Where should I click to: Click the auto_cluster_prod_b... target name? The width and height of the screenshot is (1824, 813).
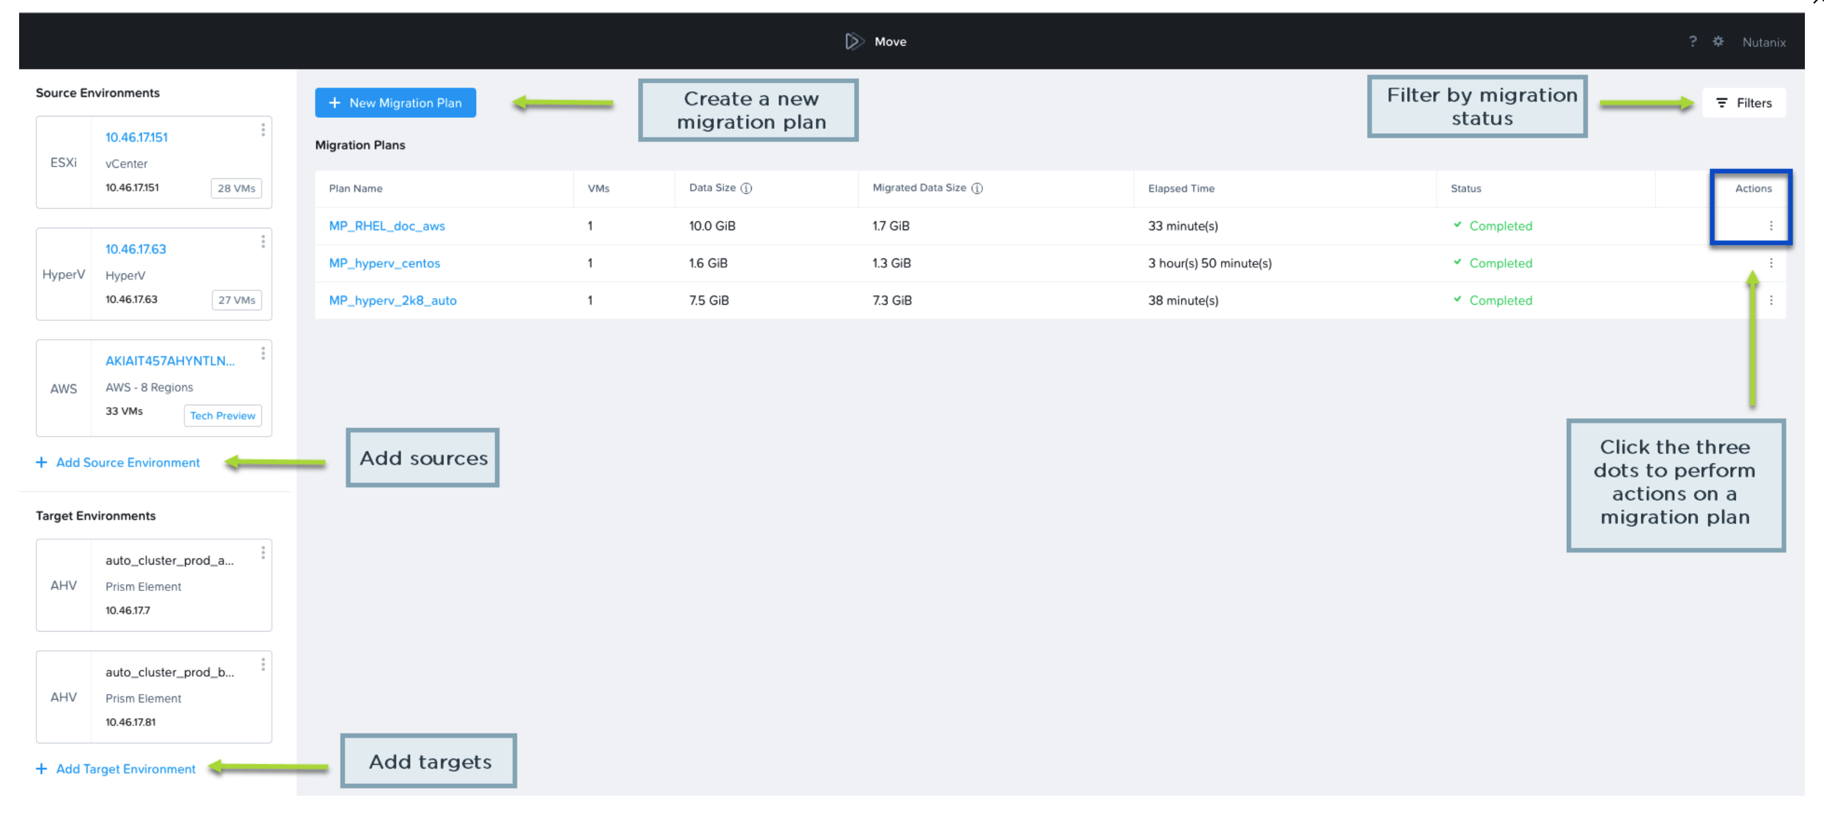click(169, 672)
